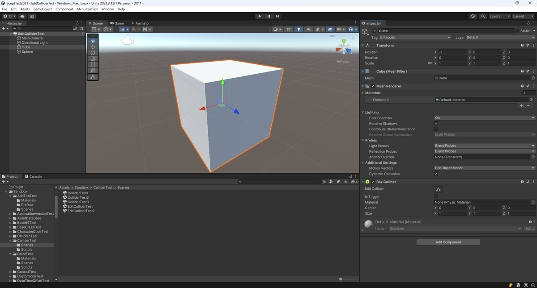The image size is (537, 288).
Task: Click the thumbnail size slider in Project panel
Action: pos(341,279)
